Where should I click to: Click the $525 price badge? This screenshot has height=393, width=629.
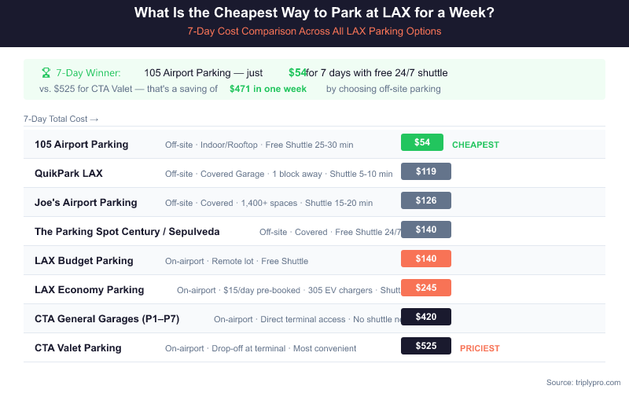click(x=425, y=346)
